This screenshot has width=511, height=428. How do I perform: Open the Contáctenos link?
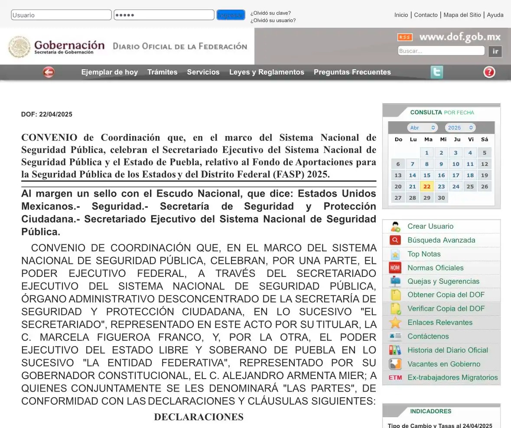pyautogui.click(x=428, y=336)
